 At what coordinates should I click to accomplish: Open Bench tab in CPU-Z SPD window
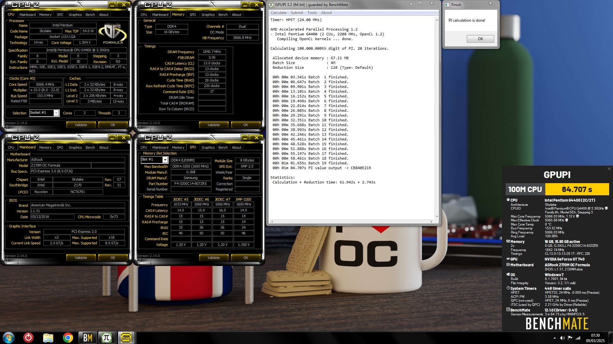(x=223, y=147)
